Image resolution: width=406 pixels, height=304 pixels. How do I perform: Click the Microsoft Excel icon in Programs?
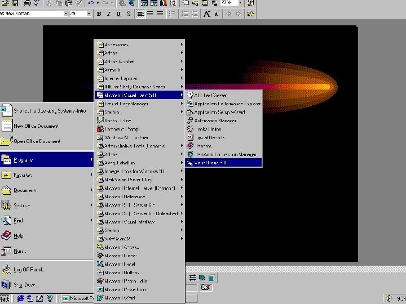[100, 264]
